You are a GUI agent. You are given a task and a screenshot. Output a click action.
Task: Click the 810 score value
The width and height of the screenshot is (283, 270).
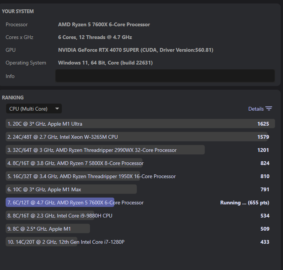coord(265,176)
